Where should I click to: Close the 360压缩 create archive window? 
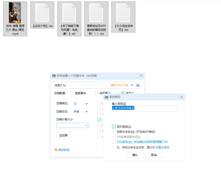click(x=141, y=76)
